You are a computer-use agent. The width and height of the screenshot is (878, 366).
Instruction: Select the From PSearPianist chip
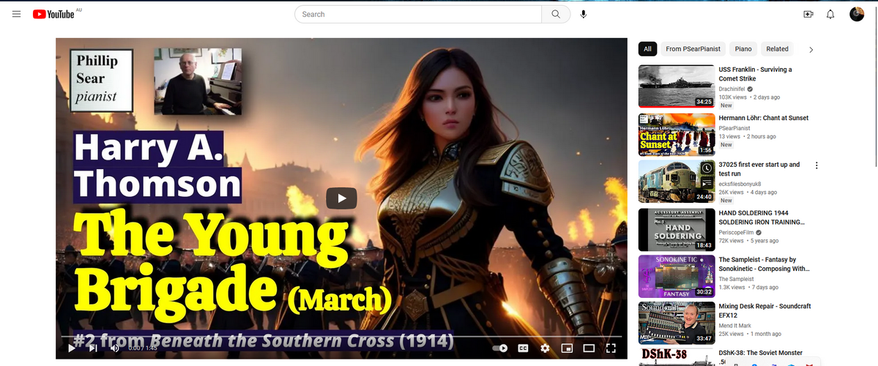click(693, 49)
